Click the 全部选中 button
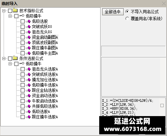Viewport: 167px width, 136px height. tap(113, 12)
